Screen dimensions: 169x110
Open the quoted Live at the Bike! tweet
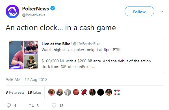click(85, 55)
